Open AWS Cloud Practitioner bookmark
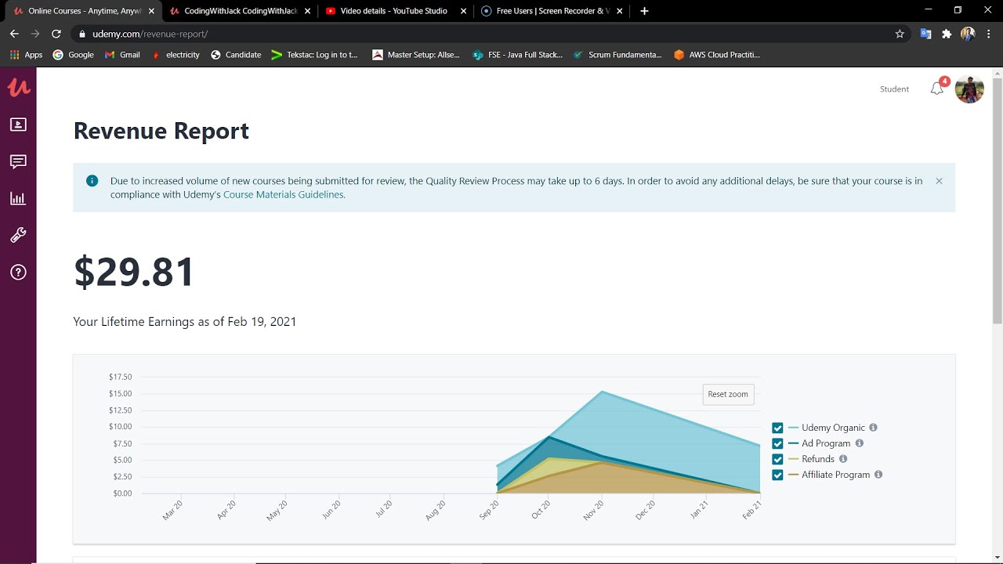1003x564 pixels. coord(717,55)
